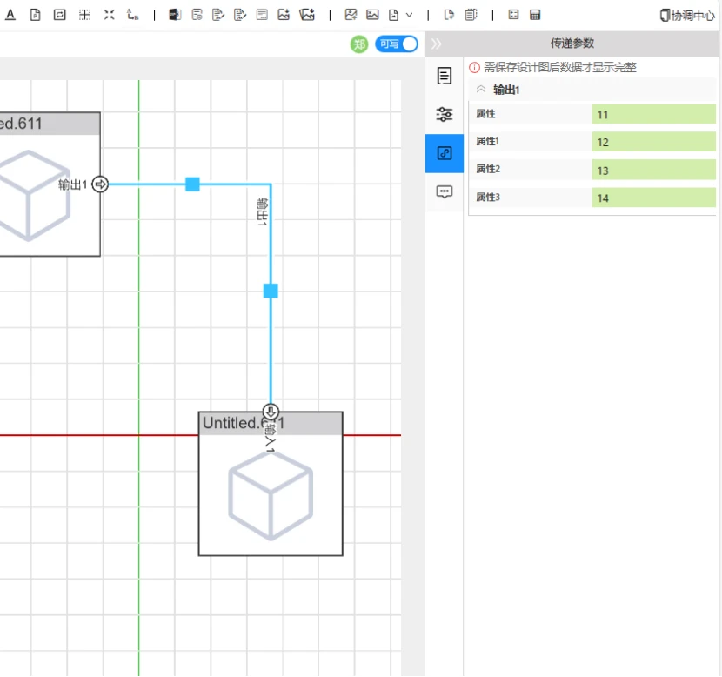This screenshot has width=722, height=677.
Task: Click the 输出1 output port circle
Action: (100, 184)
